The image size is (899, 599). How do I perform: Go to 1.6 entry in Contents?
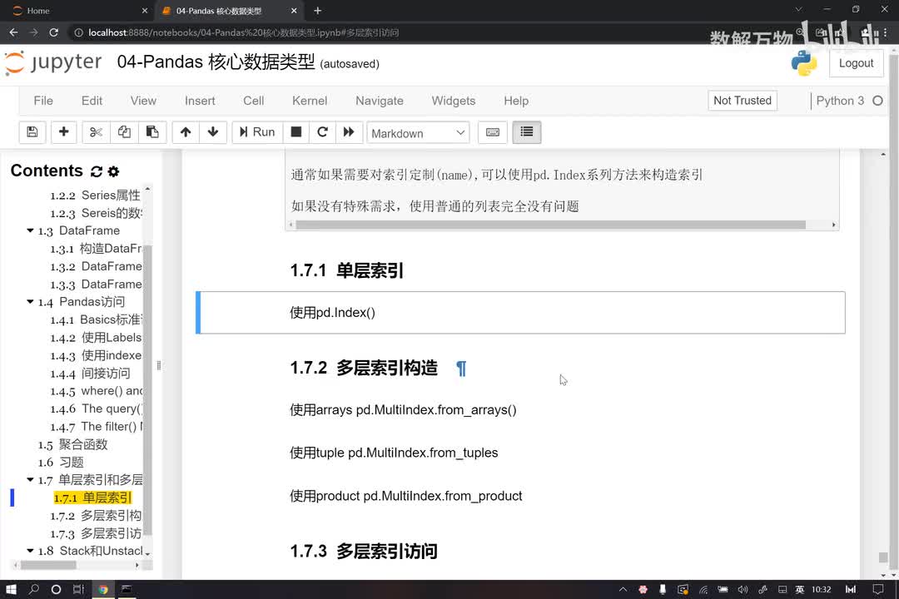coord(61,462)
